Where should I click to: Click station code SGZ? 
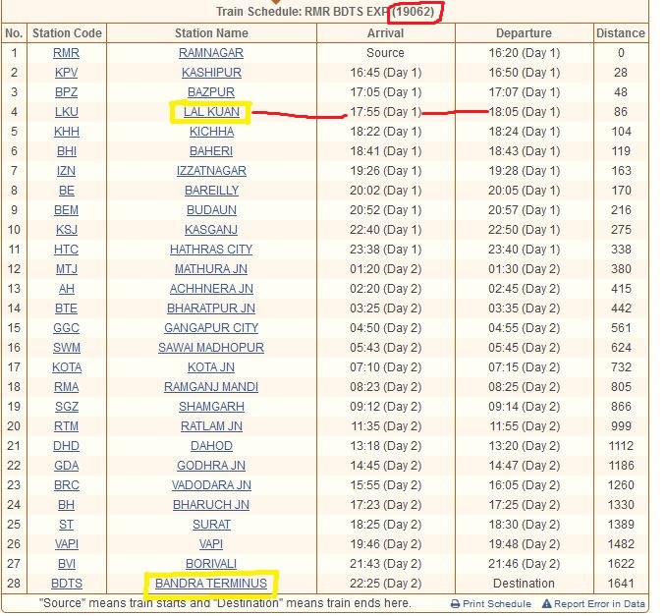[67, 406]
